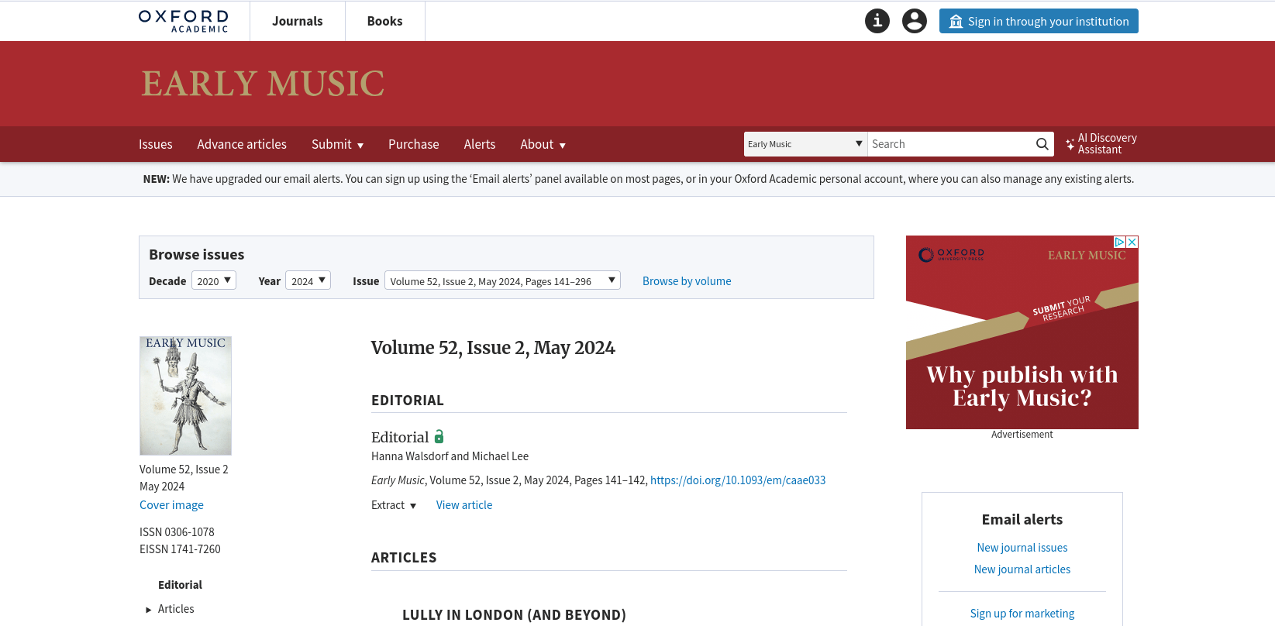Click the Browse by volume link
The image size is (1275, 626).
coord(687,281)
